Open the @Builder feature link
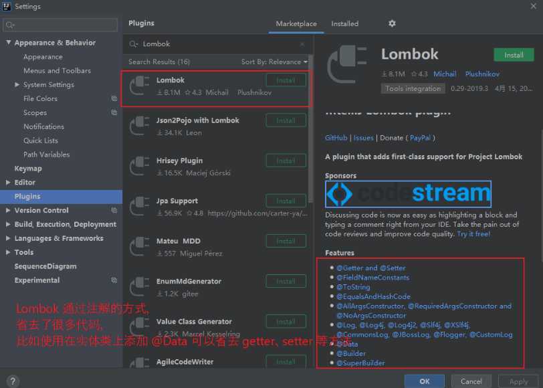Screen dimensions: 543x388 coord(351,353)
